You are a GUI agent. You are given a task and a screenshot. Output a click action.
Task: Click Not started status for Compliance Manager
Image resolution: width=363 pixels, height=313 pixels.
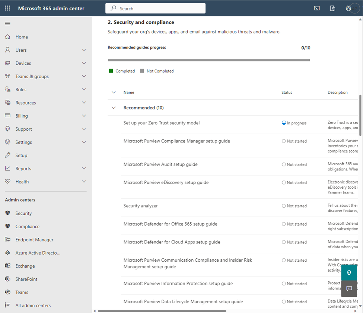(294, 141)
